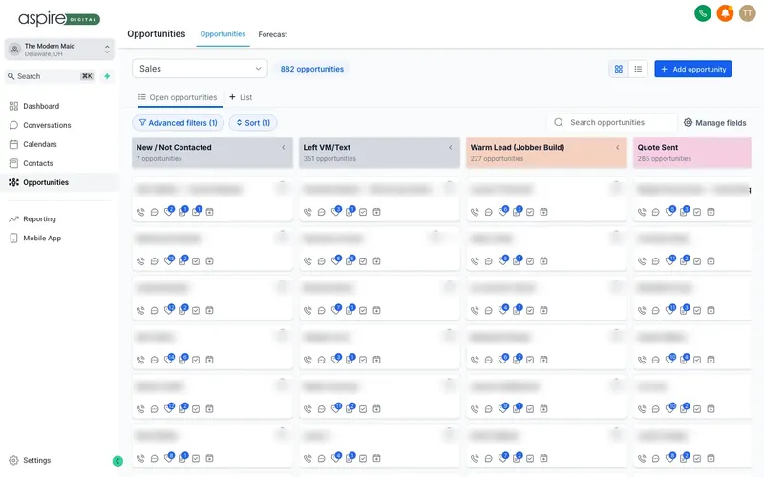This screenshot has height=477, width=764.
Task: Add a new List view
Action: (x=241, y=97)
